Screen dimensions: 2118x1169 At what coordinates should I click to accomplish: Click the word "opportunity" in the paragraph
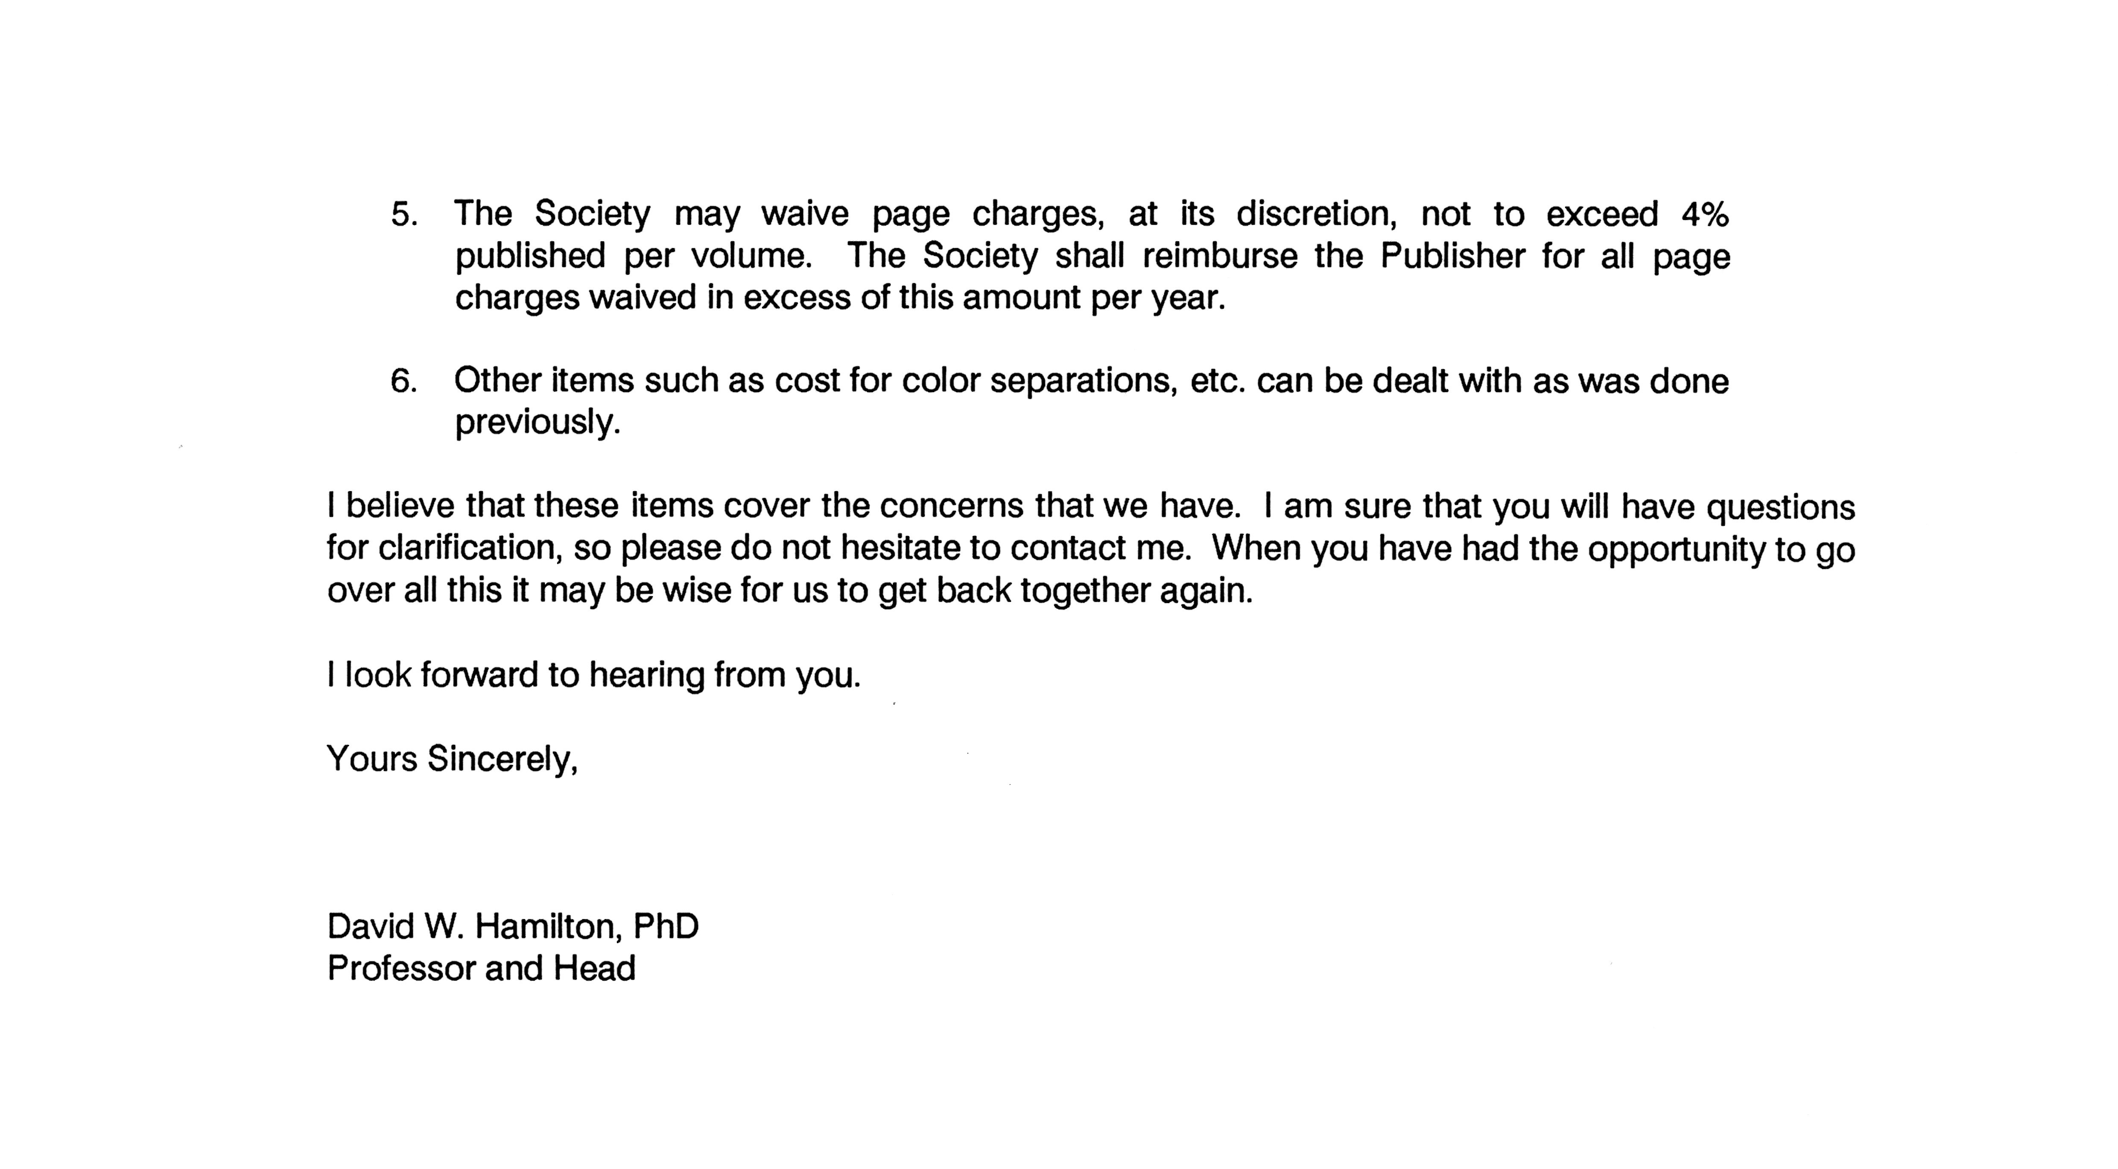click(x=1676, y=551)
